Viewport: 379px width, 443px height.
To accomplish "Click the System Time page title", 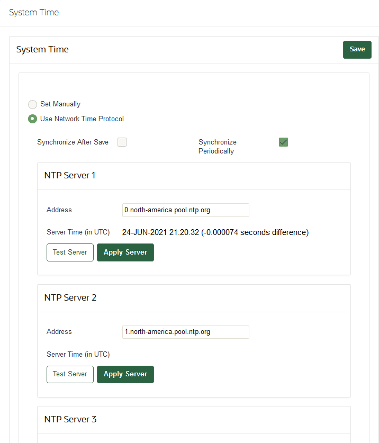I will (34, 12).
